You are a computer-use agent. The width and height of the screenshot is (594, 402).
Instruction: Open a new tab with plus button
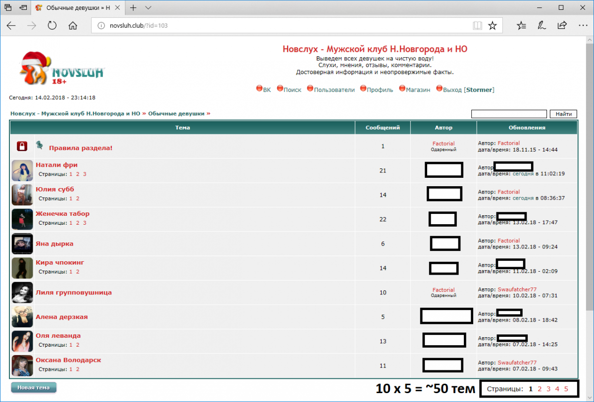[133, 8]
